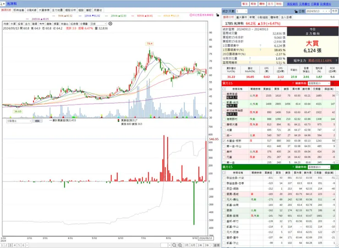Click the 分價量 button on chart toolbar
Viewport: 339px width, 248px height.
coord(84,24)
